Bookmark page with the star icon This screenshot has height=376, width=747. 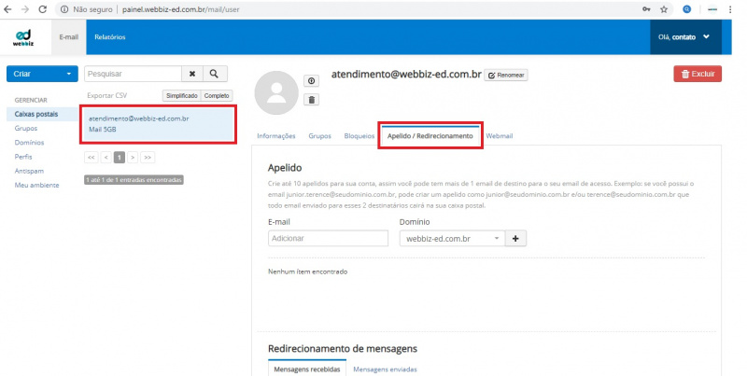663,8
